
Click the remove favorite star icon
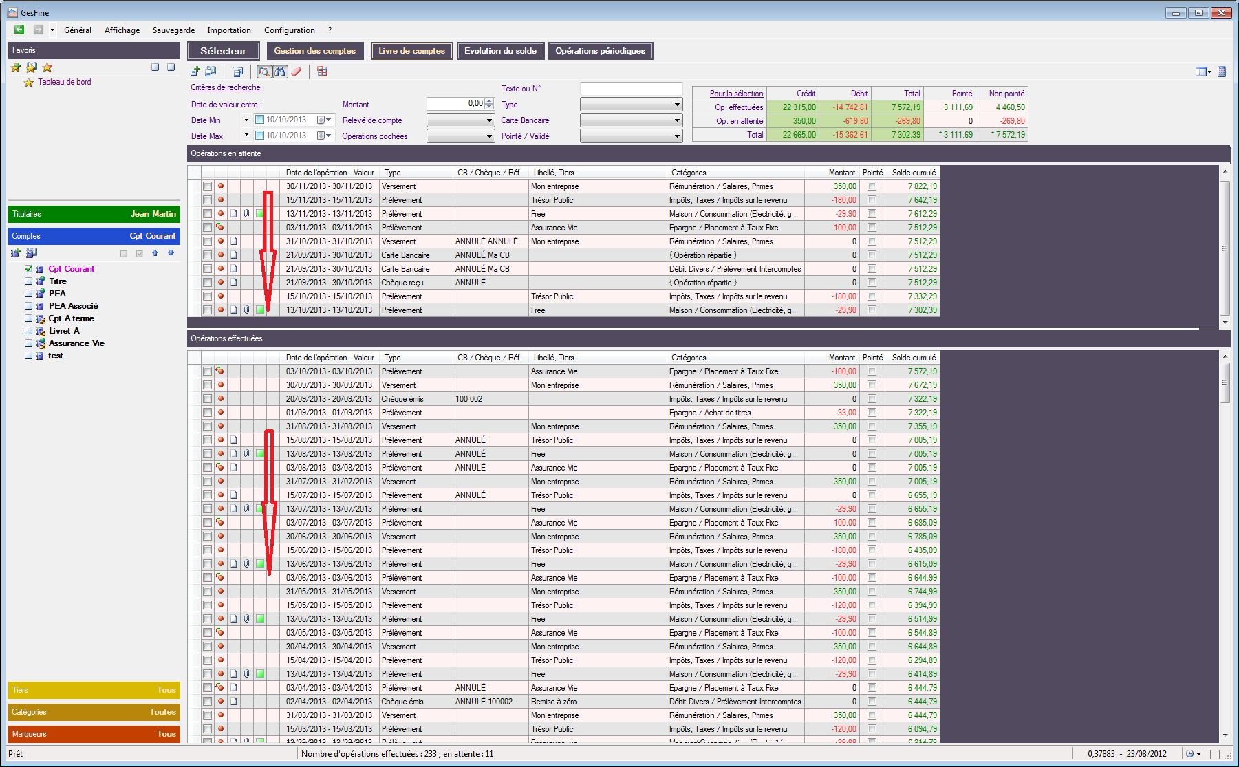pos(47,67)
